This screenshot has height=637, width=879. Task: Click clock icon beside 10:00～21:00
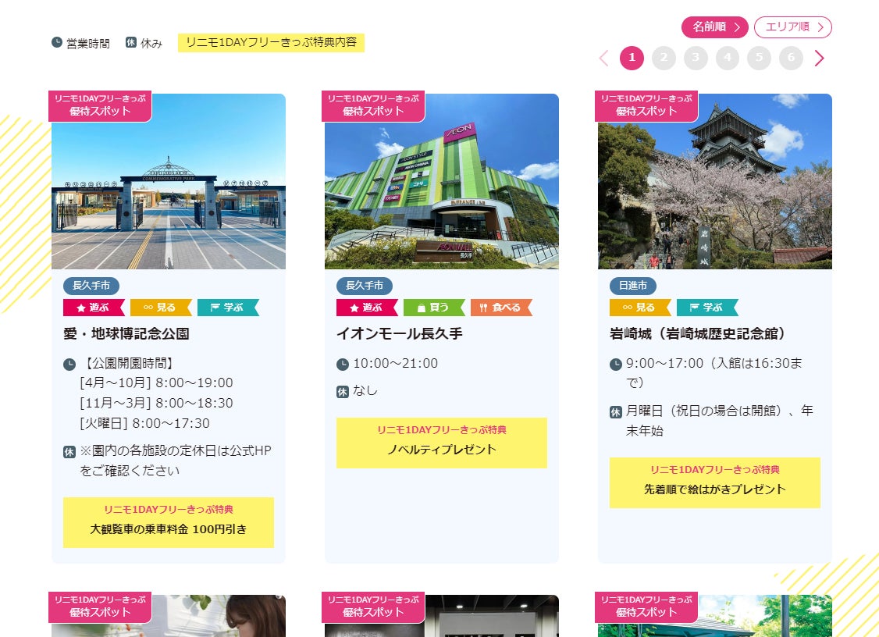[x=343, y=365]
